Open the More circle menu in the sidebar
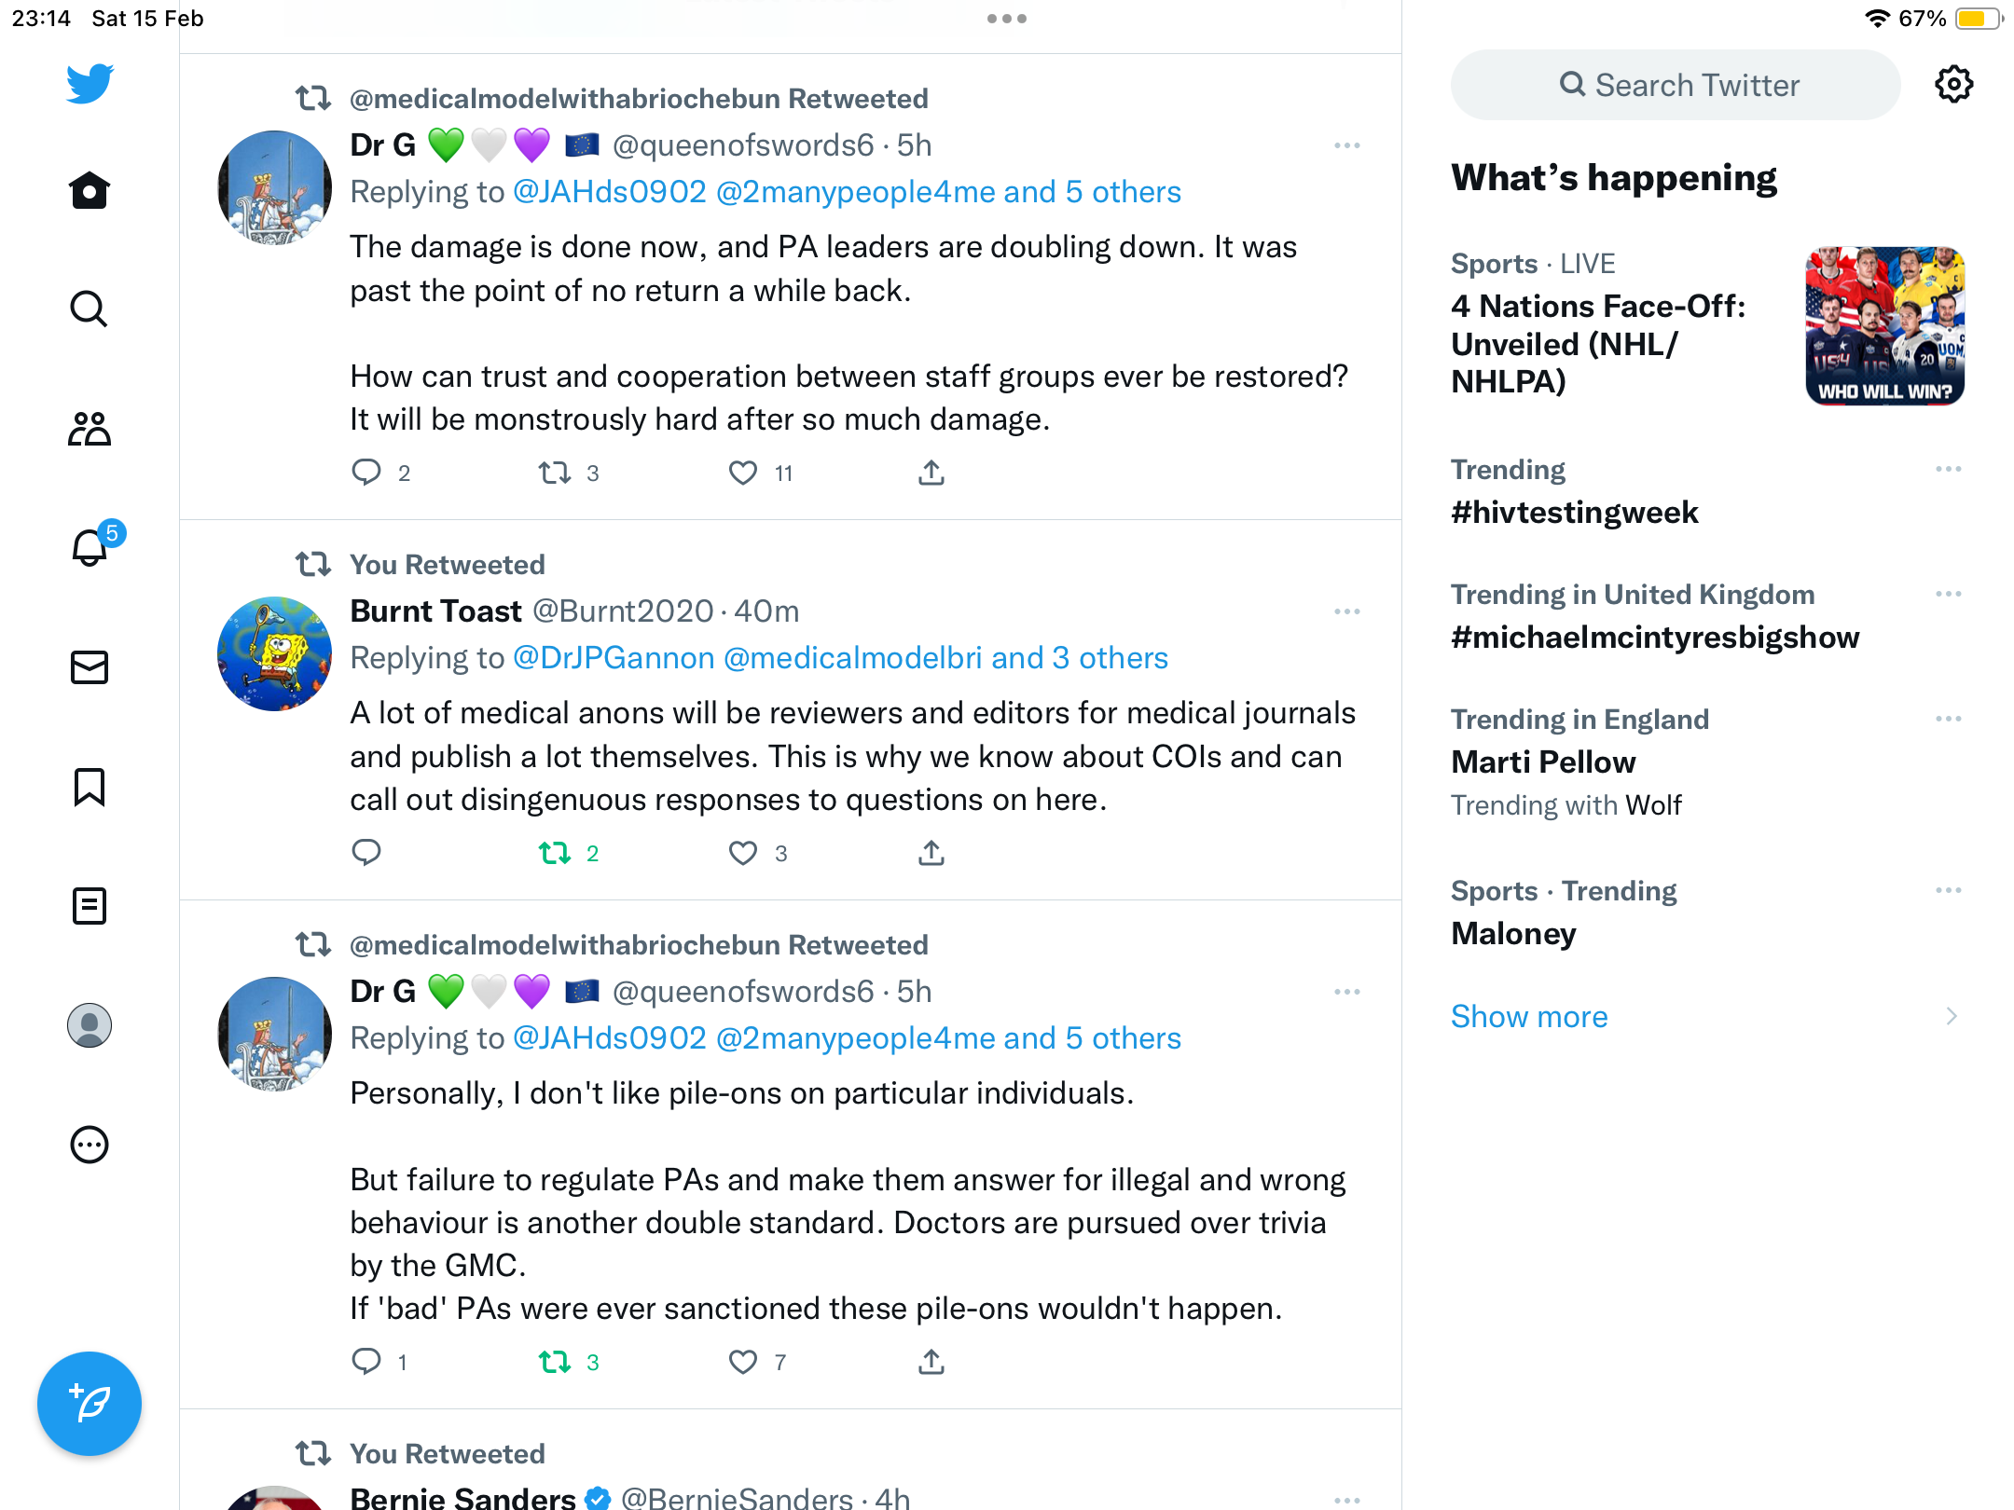This screenshot has width=2014, height=1510. tap(90, 1145)
